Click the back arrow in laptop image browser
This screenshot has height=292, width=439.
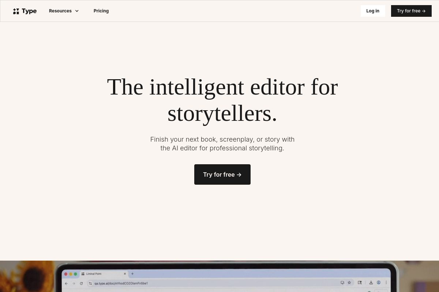(x=66, y=283)
